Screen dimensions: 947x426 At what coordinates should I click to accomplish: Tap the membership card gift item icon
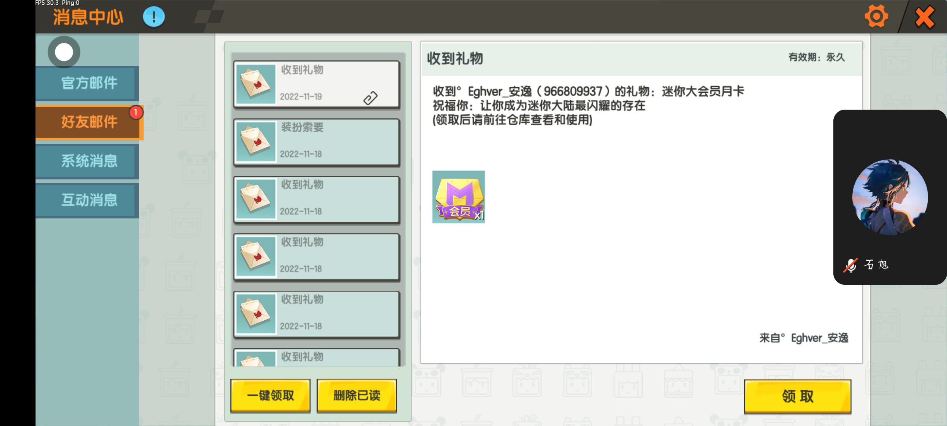click(x=459, y=197)
